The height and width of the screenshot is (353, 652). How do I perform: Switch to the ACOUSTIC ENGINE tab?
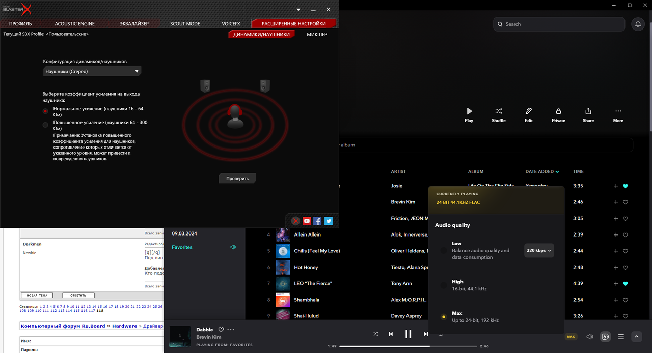click(74, 24)
